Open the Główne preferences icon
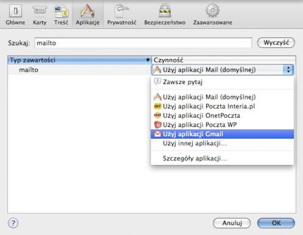303x235 pixels. point(15,11)
